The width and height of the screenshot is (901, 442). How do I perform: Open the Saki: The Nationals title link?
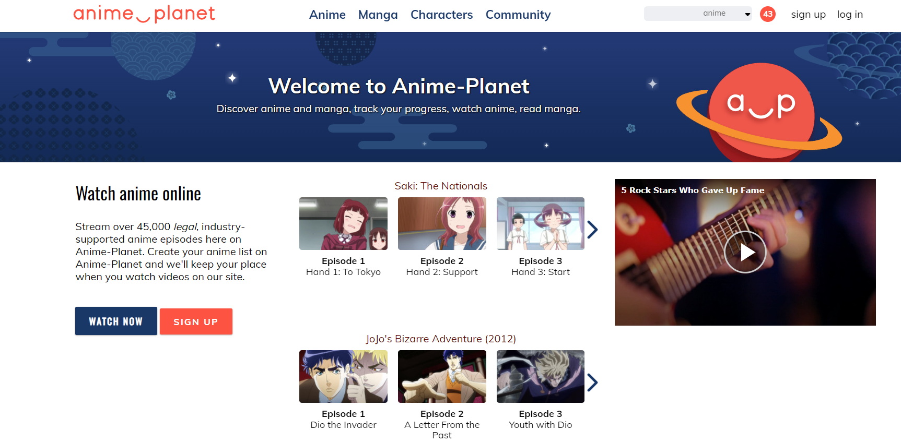pyautogui.click(x=441, y=186)
